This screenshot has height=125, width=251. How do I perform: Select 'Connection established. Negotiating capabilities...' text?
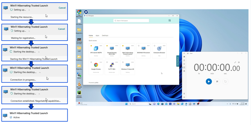coord(35,101)
